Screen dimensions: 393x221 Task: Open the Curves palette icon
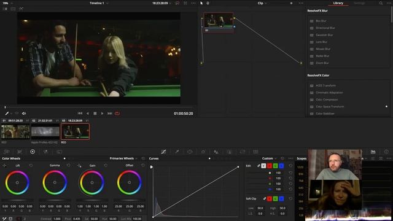[x=163, y=152]
